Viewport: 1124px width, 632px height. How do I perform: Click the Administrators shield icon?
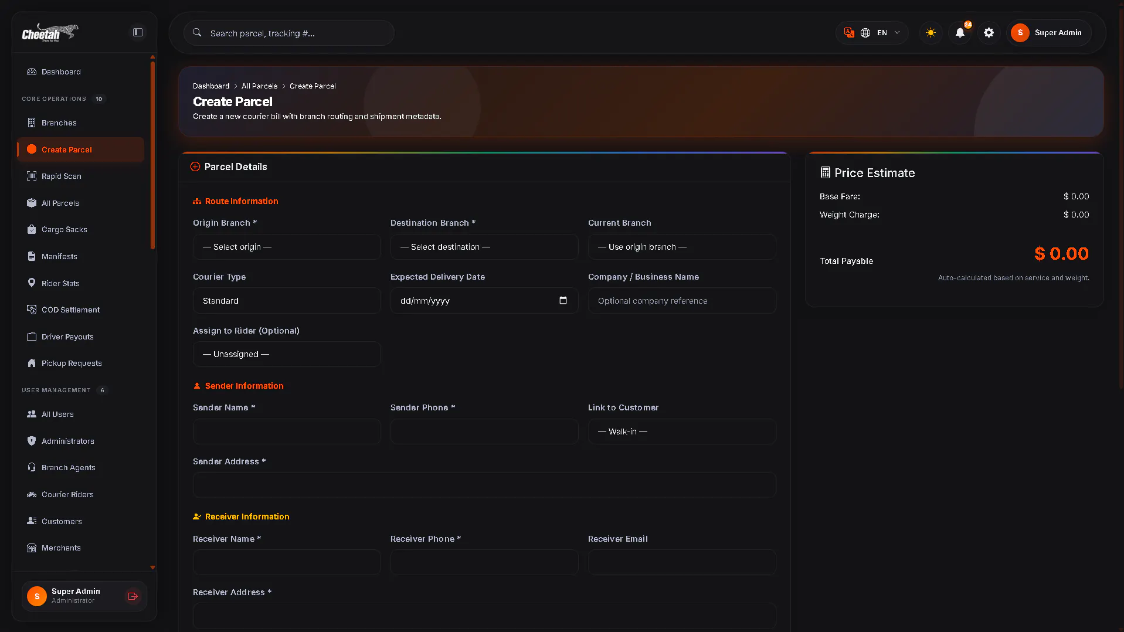point(32,441)
